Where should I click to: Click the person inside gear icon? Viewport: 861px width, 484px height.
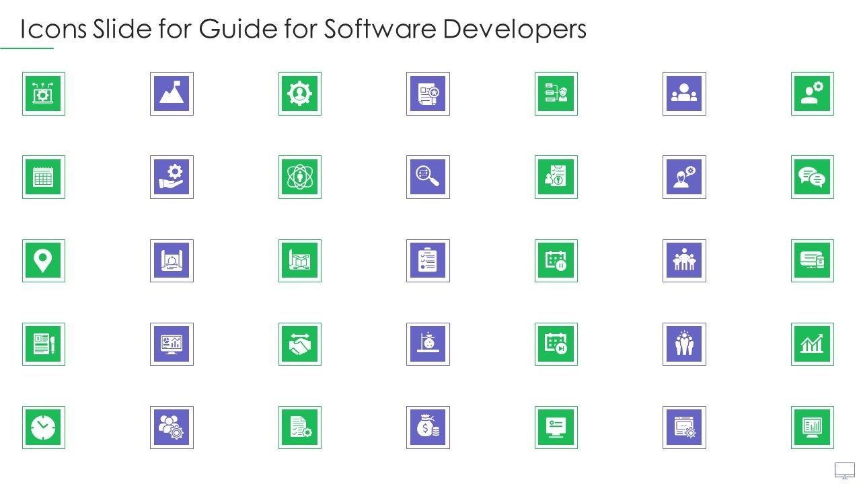tap(300, 93)
